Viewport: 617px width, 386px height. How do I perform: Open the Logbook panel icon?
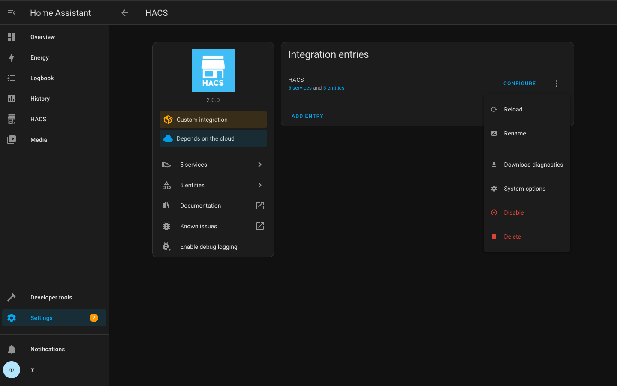pyautogui.click(x=12, y=78)
